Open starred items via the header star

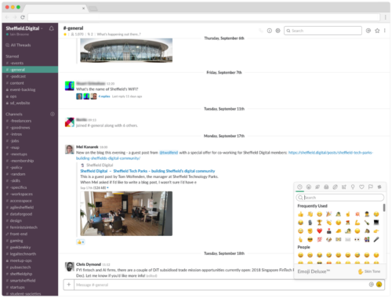click(377, 31)
